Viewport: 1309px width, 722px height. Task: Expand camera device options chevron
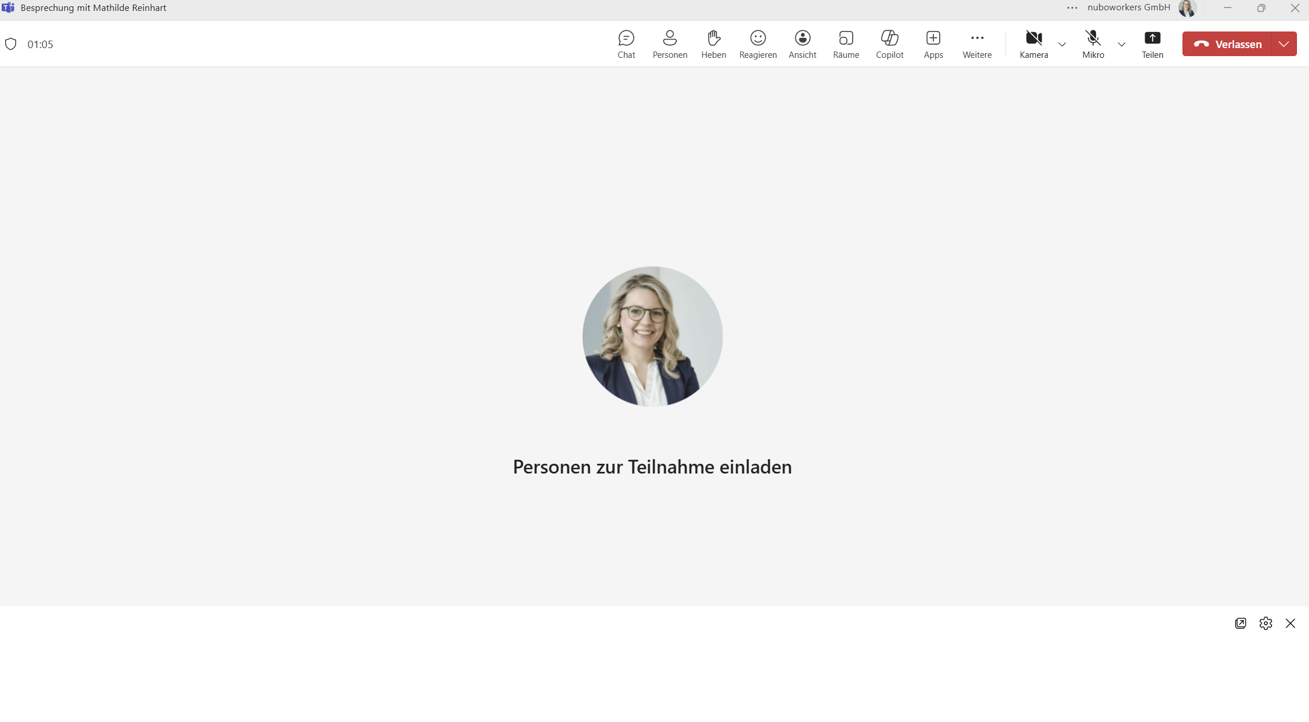coord(1062,45)
